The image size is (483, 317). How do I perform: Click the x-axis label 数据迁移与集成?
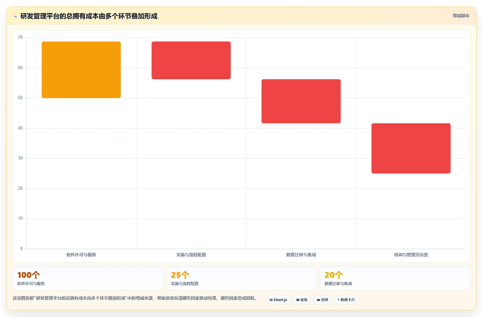coord(301,255)
